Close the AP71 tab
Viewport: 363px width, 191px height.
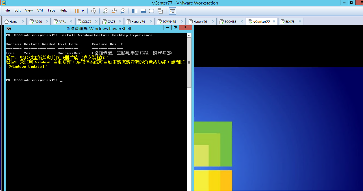pos(71,22)
